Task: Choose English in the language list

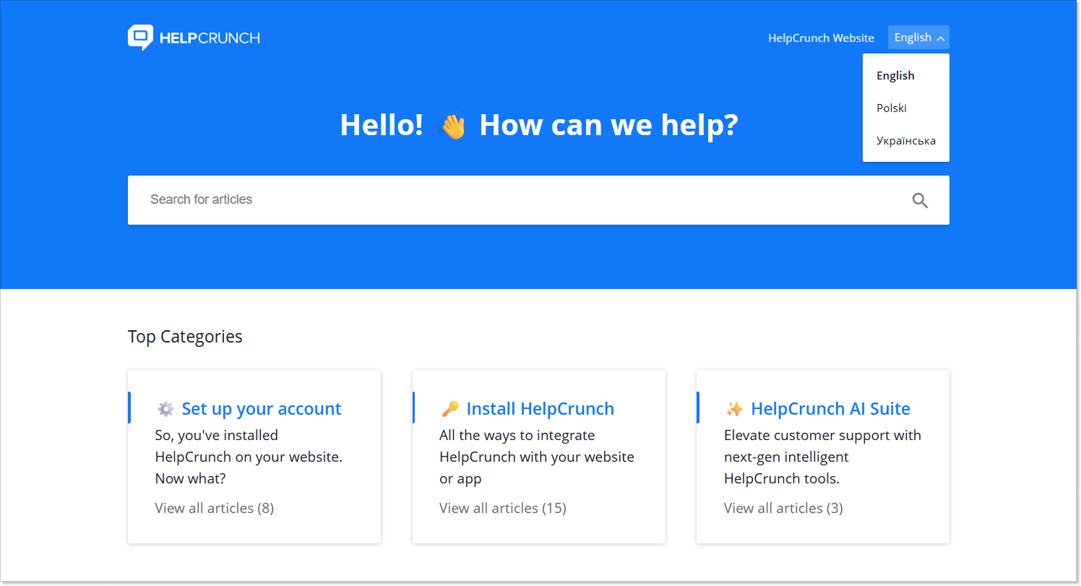Action: click(895, 75)
